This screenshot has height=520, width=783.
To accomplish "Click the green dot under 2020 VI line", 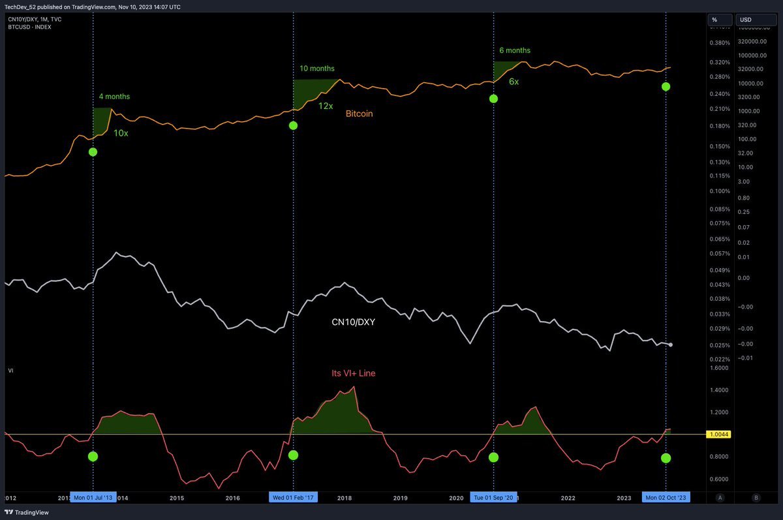I will coord(493,457).
